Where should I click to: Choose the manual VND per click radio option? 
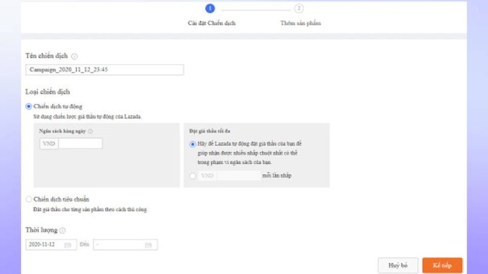tap(193, 176)
